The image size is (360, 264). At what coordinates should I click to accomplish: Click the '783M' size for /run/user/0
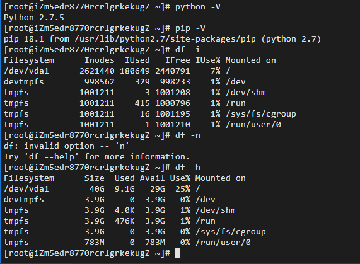click(95, 243)
